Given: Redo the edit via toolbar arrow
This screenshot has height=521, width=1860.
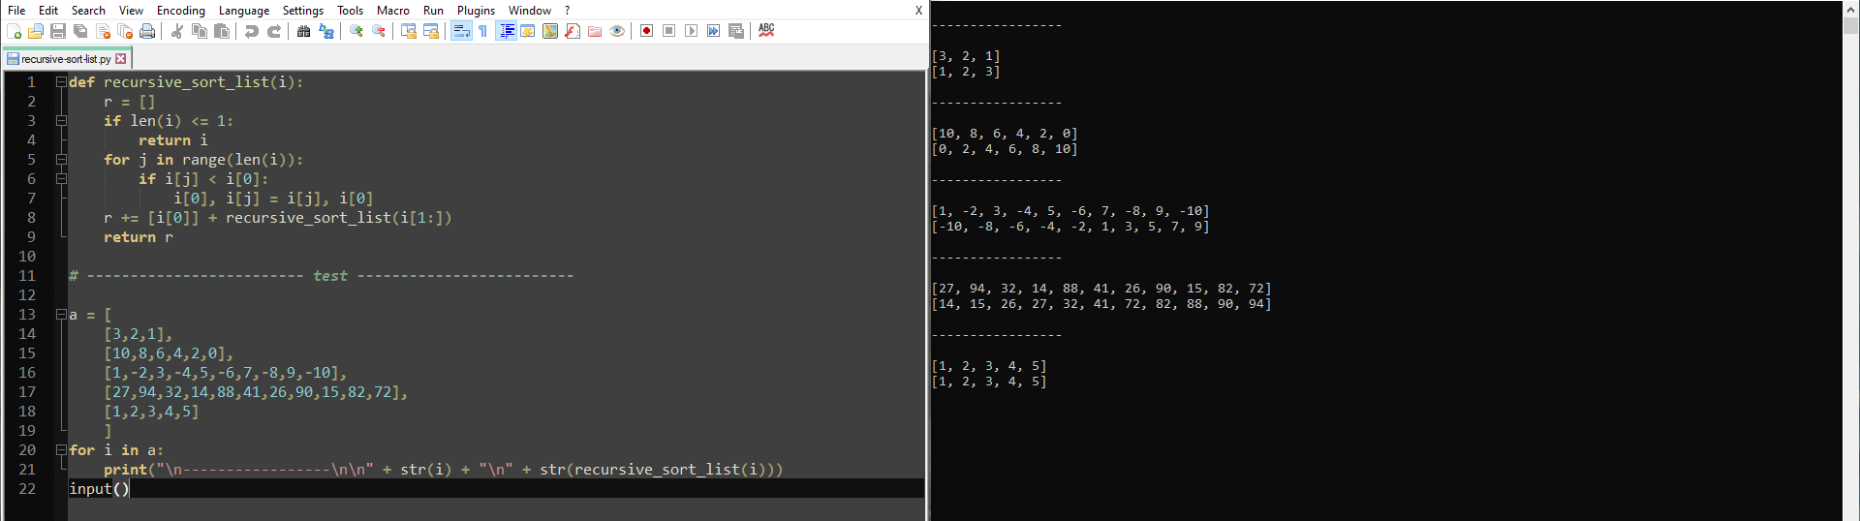Looking at the screenshot, I should [x=274, y=31].
